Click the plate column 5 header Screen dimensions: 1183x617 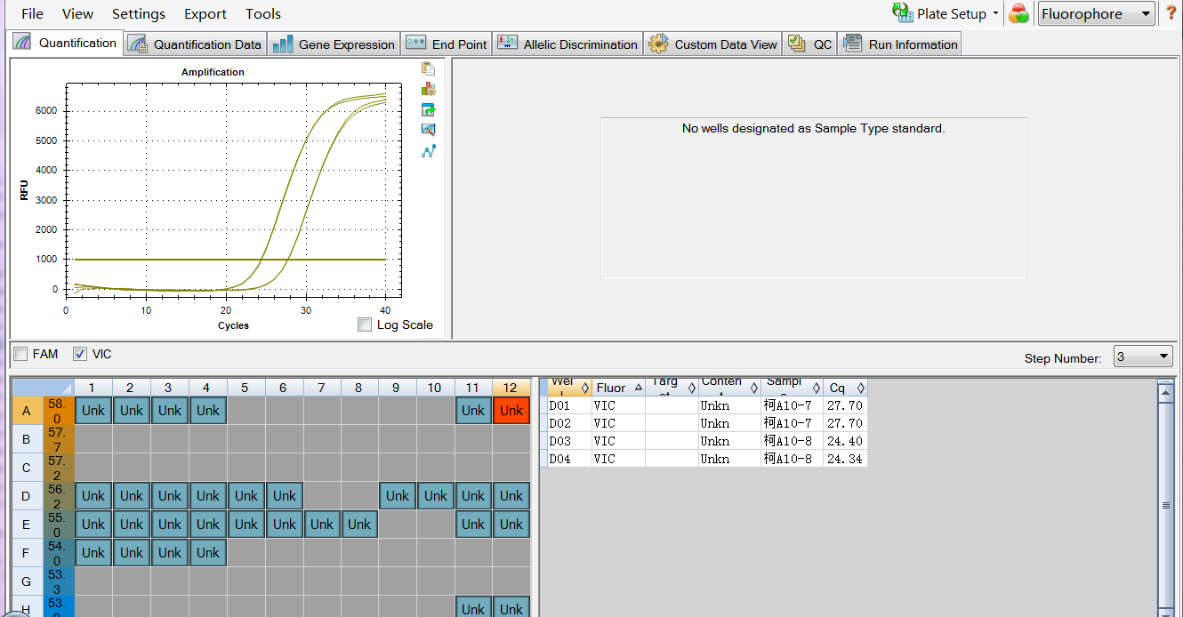click(245, 388)
